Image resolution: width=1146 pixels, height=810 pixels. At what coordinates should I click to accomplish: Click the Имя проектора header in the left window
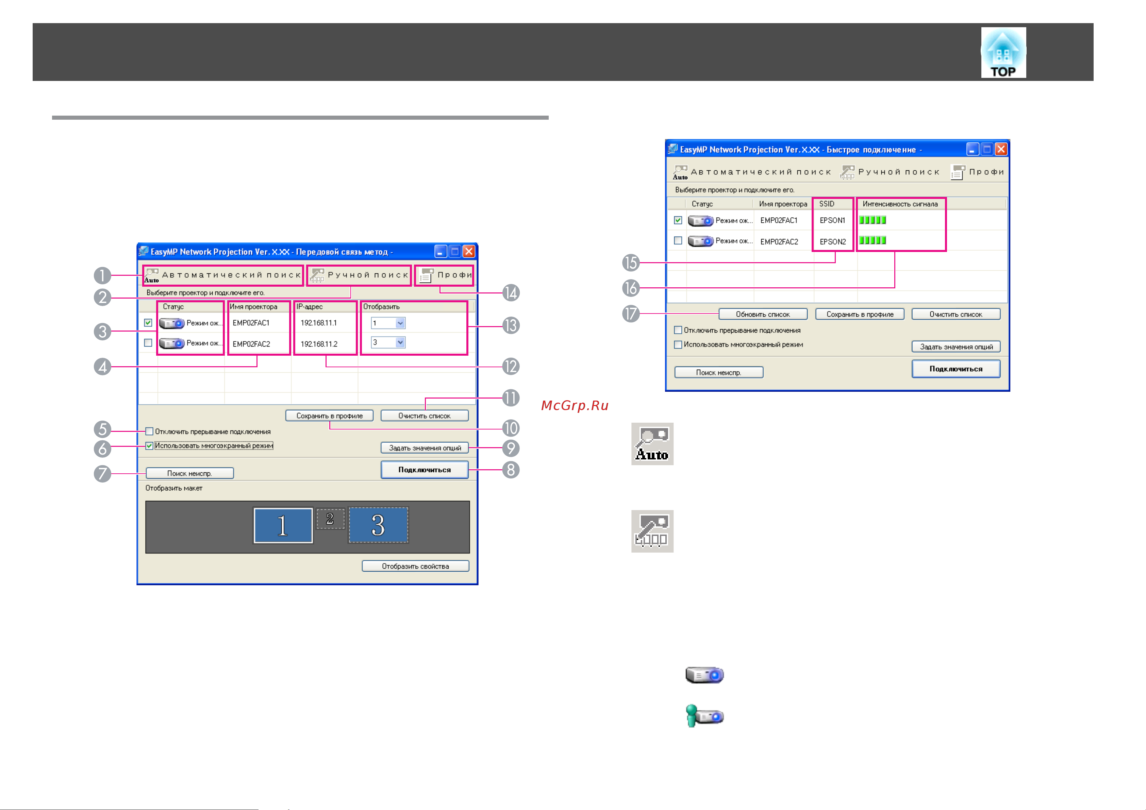pos(258,306)
